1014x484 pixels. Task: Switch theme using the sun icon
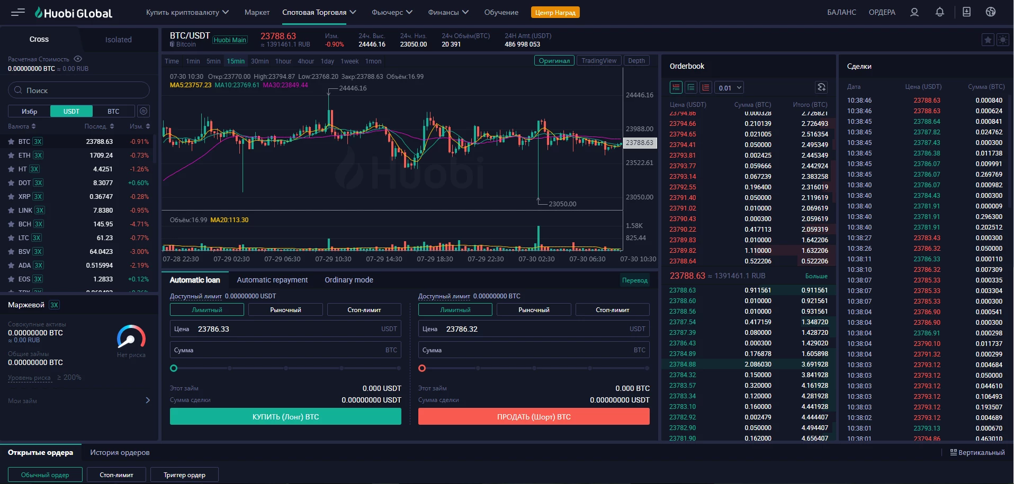click(x=1002, y=40)
